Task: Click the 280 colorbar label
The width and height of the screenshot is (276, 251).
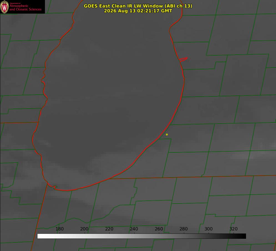Action: [x=184, y=229]
